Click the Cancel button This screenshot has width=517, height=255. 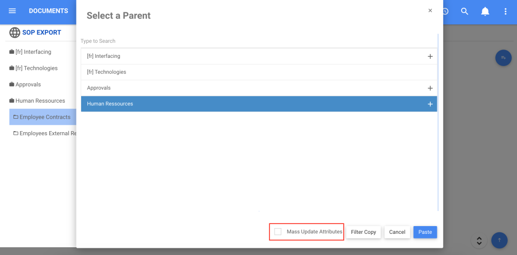397,232
